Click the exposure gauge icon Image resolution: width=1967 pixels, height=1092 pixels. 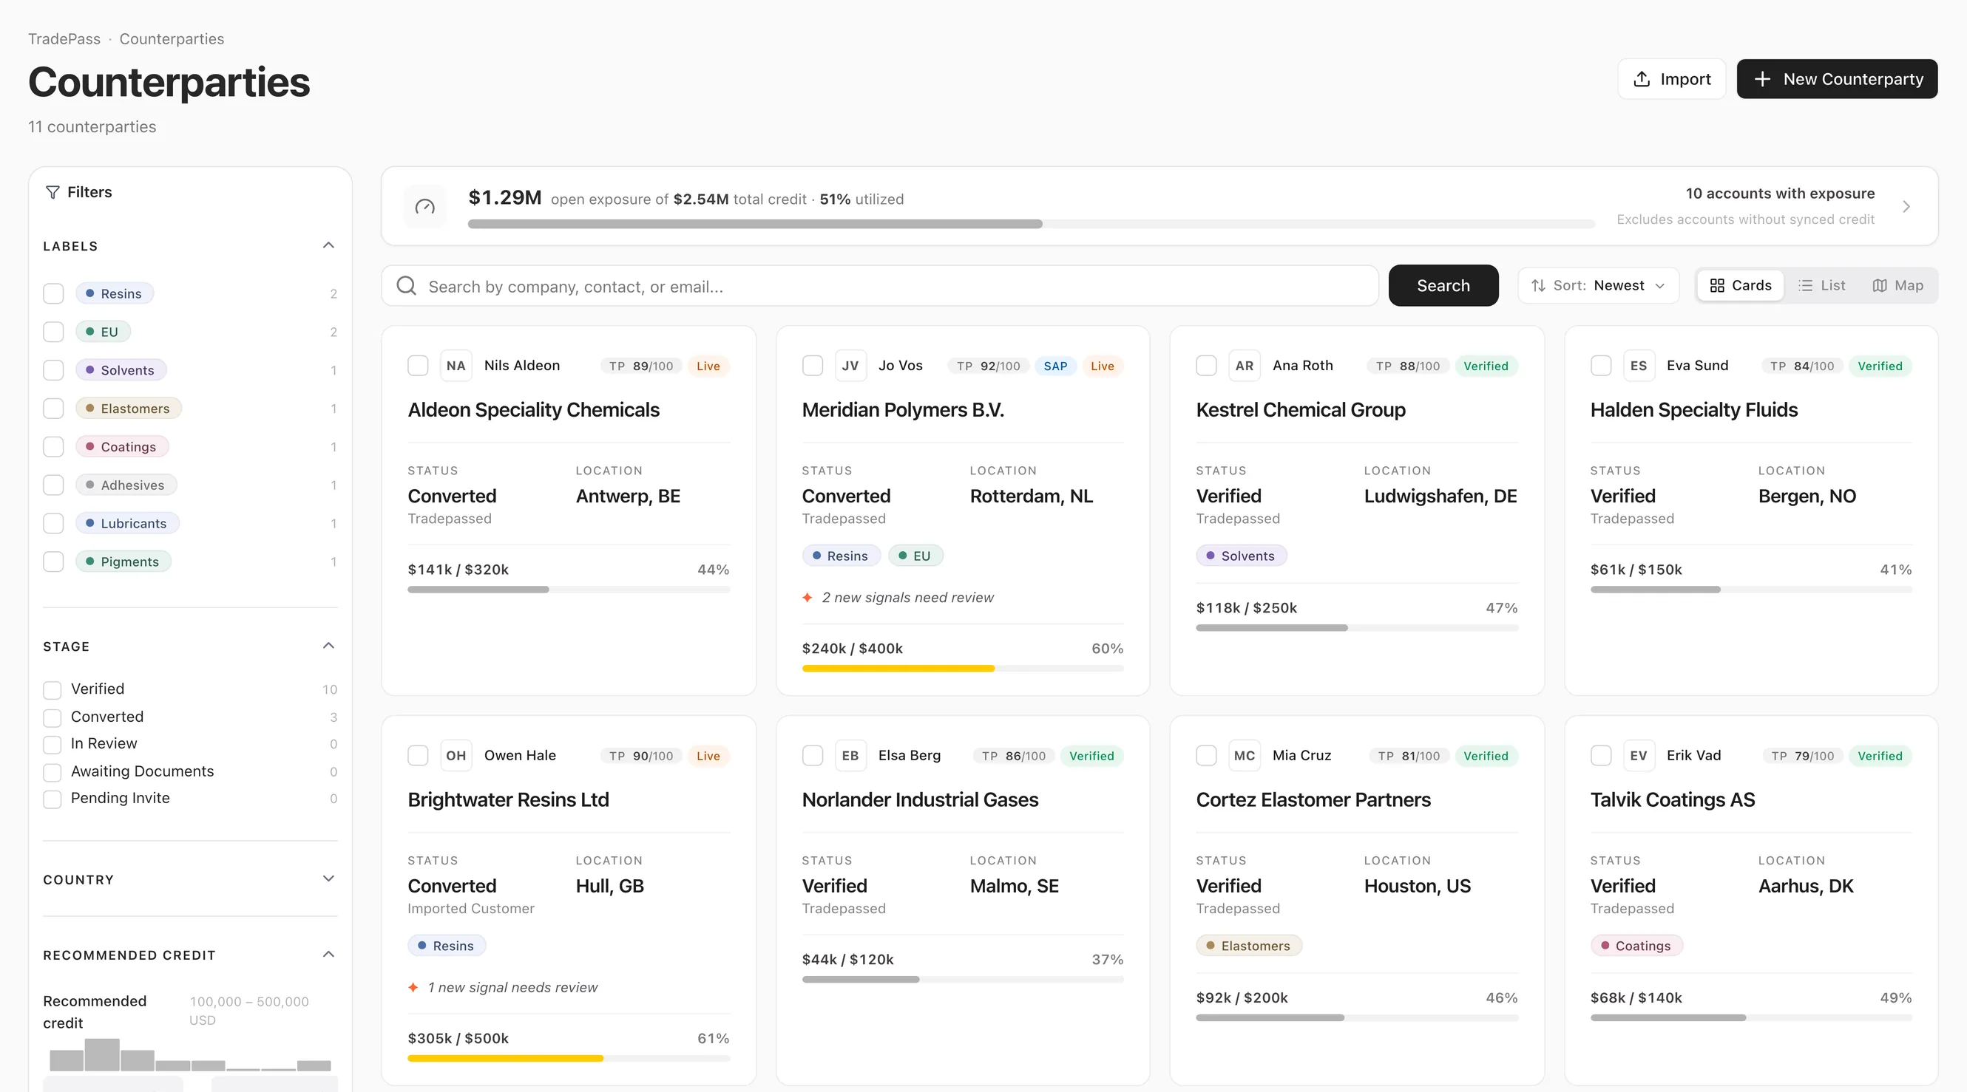pos(424,206)
